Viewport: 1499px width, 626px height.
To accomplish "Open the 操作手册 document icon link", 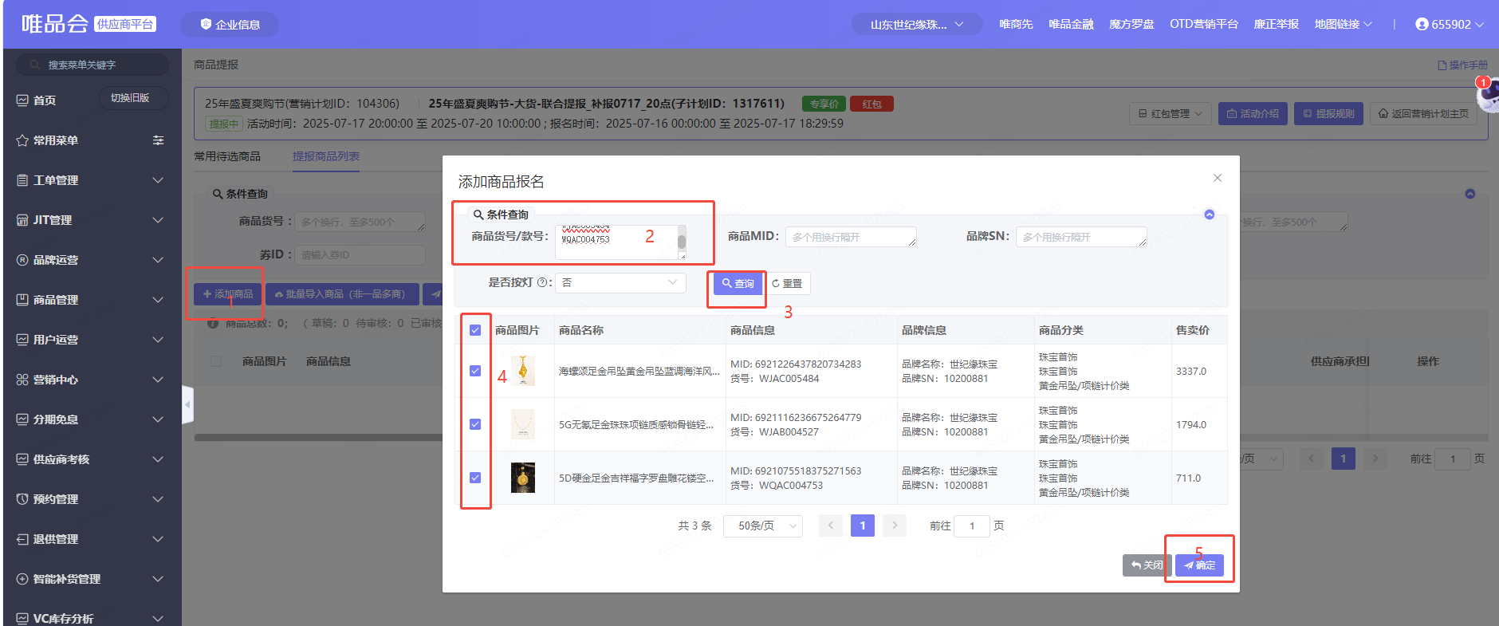I will pos(1442,65).
